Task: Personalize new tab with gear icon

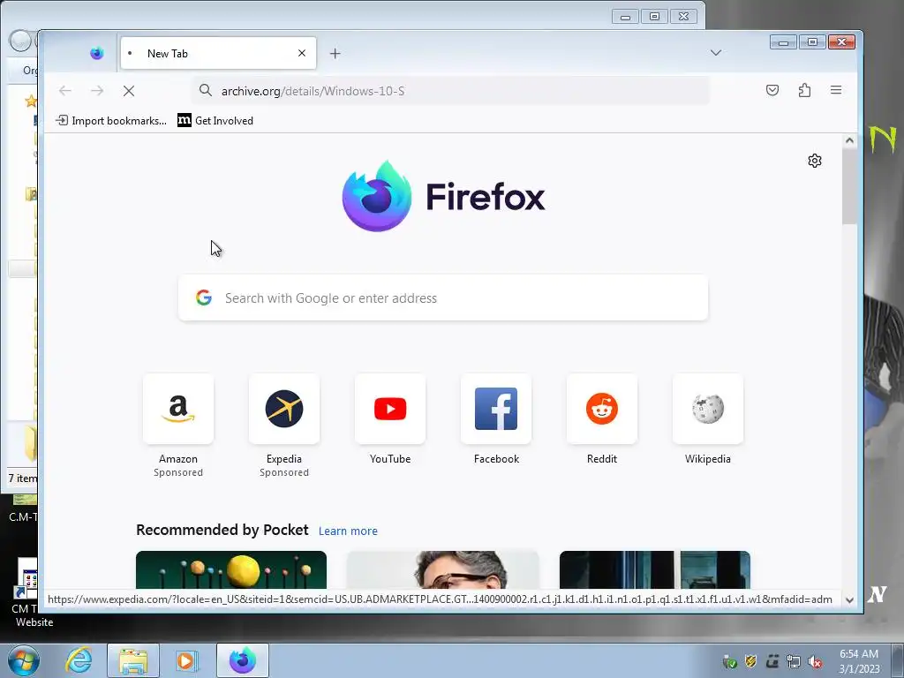Action: point(815,161)
